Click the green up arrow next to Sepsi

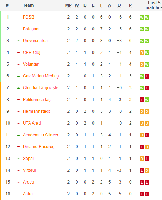tap(19, 159)
